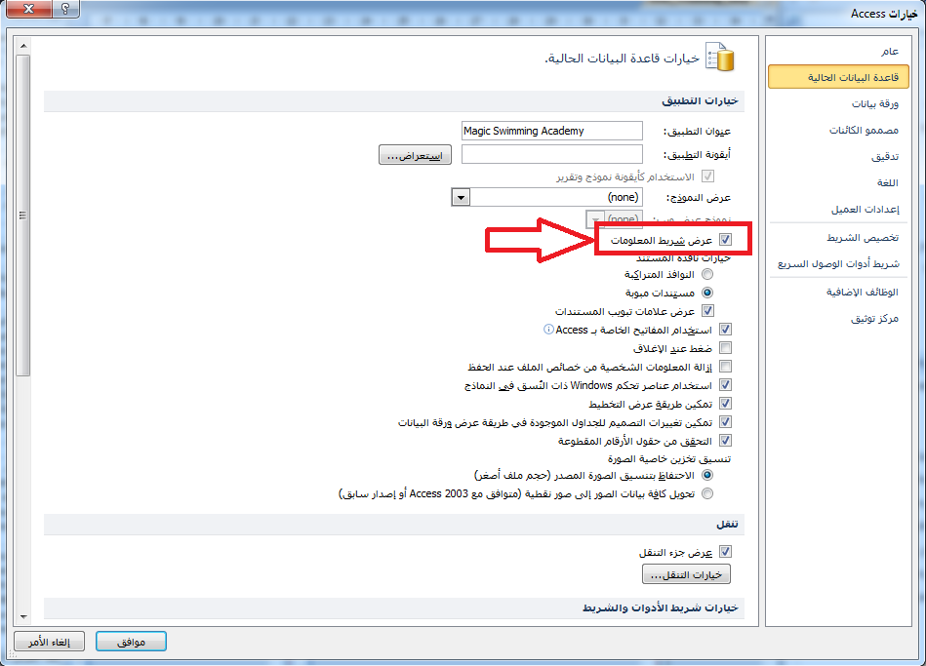Click the "عنوان التطبيق:" label
This screenshot has width=926, height=666.
click(698, 131)
